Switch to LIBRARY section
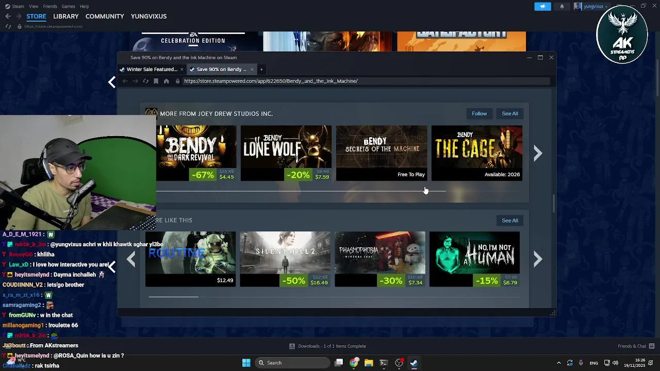660x371 pixels. (x=66, y=16)
